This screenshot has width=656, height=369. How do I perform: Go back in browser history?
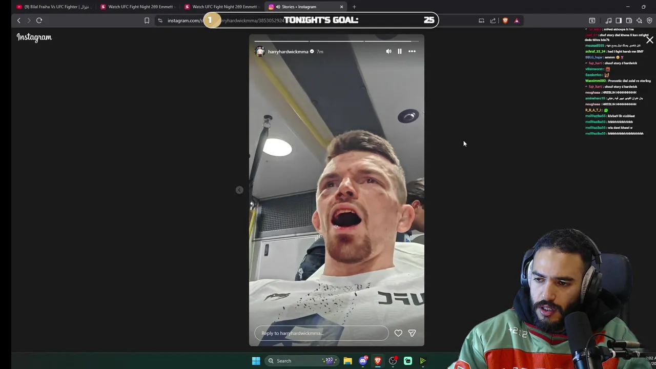click(19, 20)
